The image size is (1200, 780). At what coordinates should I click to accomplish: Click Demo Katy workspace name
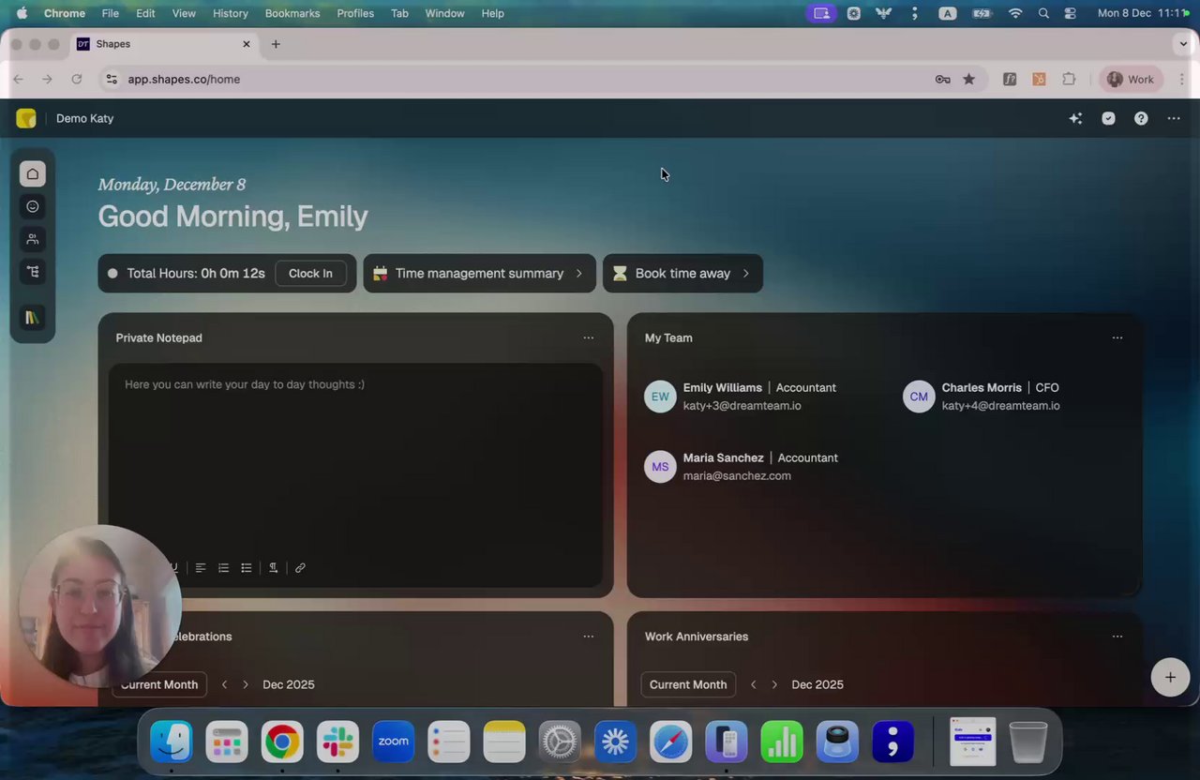click(84, 118)
